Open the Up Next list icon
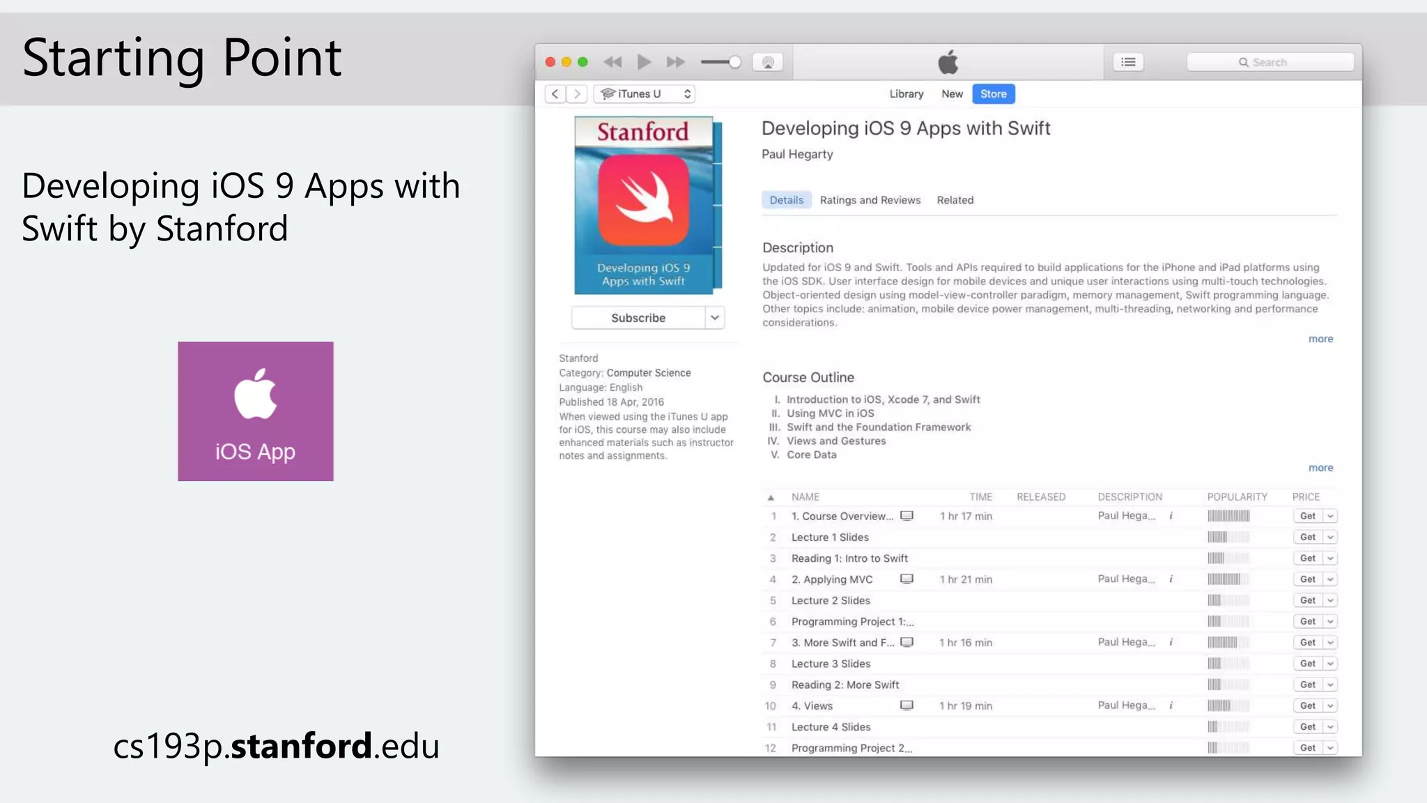Viewport: 1427px width, 803px height. tap(1128, 62)
